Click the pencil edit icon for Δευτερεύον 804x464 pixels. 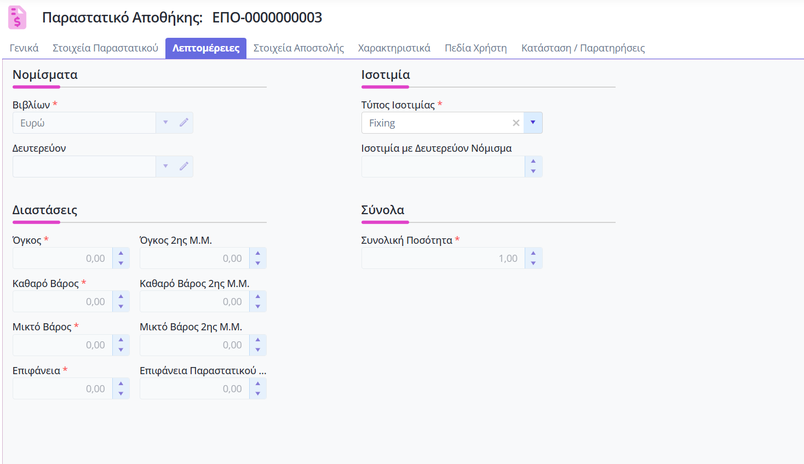point(184,166)
